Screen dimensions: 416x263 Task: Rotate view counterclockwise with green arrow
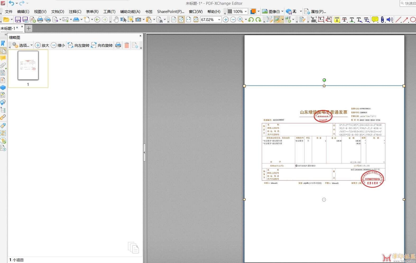click(x=251, y=20)
